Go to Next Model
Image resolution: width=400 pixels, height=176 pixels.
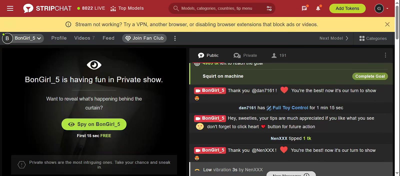point(334,38)
